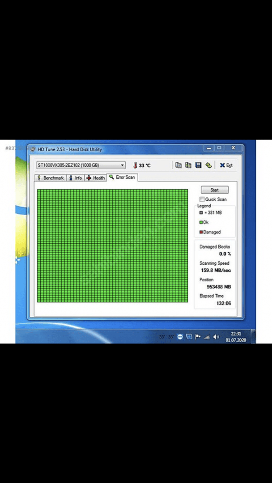Click the second 33° temperature tray indicator
272x483 pixels.
point(171,337)
